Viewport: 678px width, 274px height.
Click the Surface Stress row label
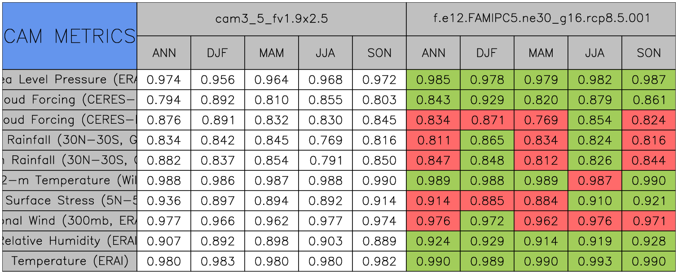(x=69, y=200)
